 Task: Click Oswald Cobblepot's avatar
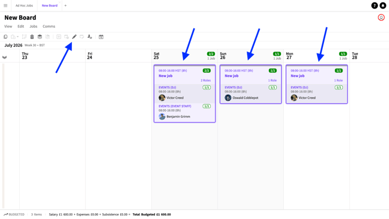228,98
